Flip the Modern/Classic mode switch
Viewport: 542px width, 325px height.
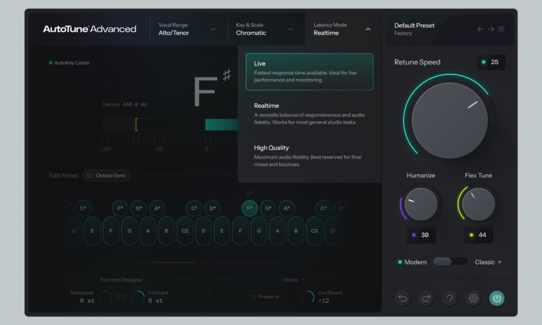(450, 261)
